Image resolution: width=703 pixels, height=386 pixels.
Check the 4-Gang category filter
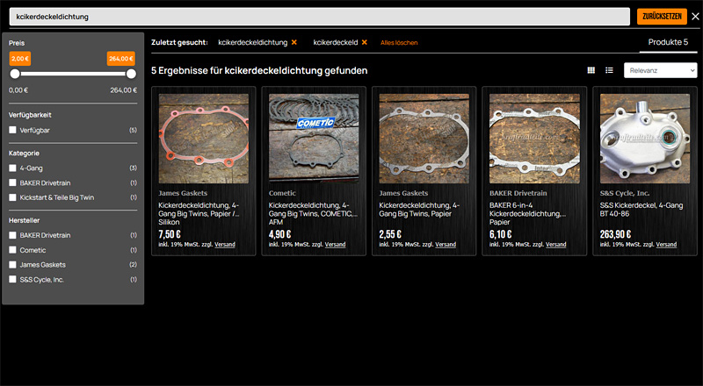[x=12, y=167]
